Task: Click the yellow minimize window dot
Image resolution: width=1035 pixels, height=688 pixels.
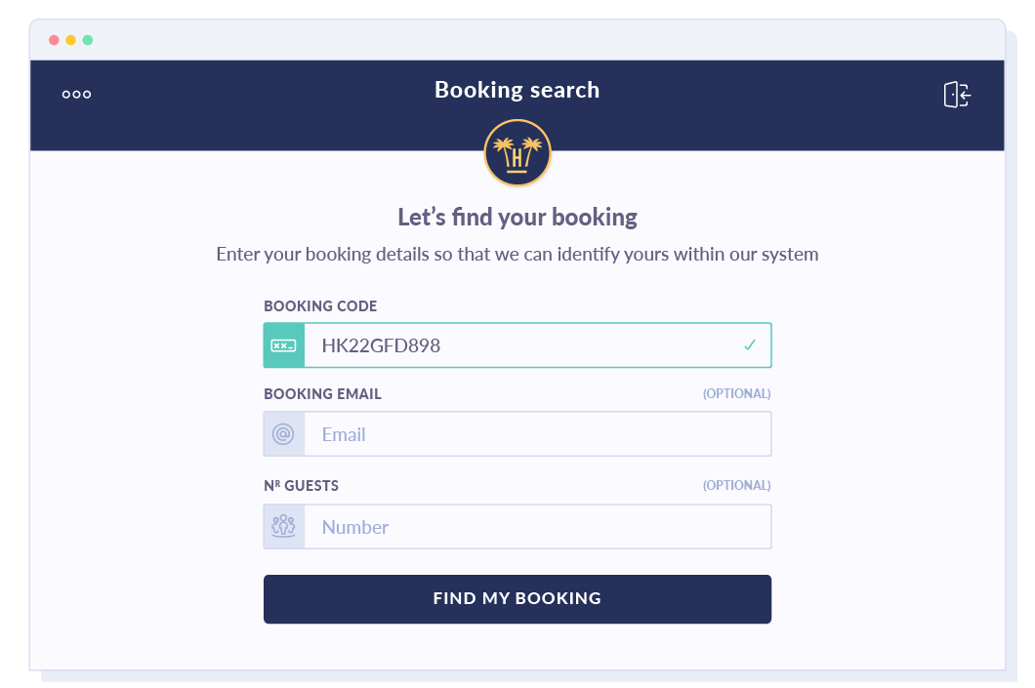Action: tap(70, 40)
